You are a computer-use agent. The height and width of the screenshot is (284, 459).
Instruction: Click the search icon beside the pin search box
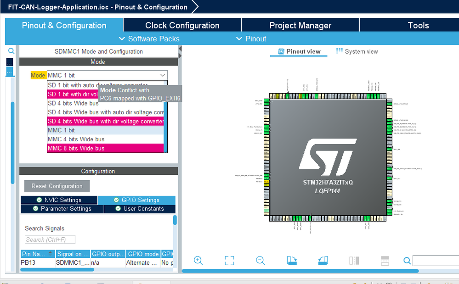[407, 260]
